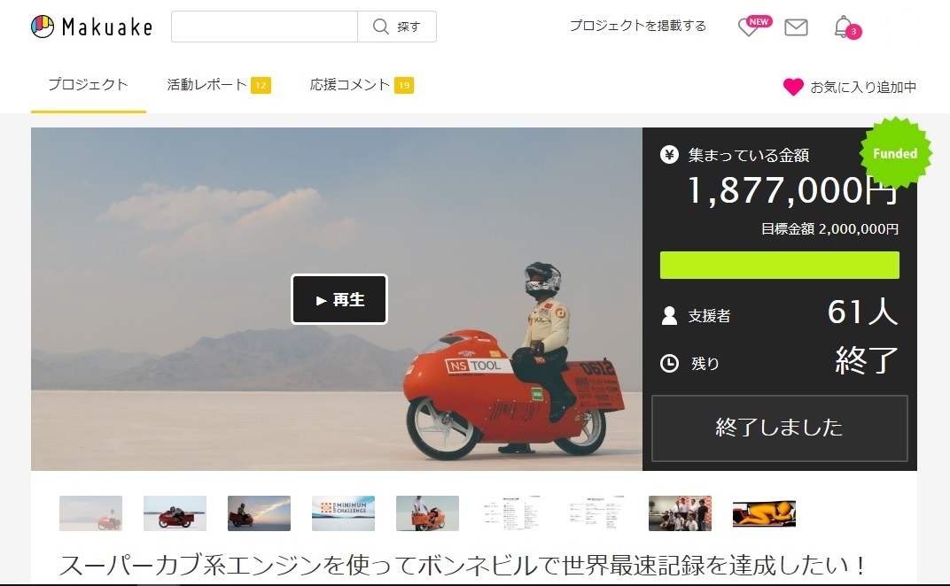Viewport: 950px width, 586px height.
Task: Toggle the pink heart favorite button
Action: click(x=793, y=87)
